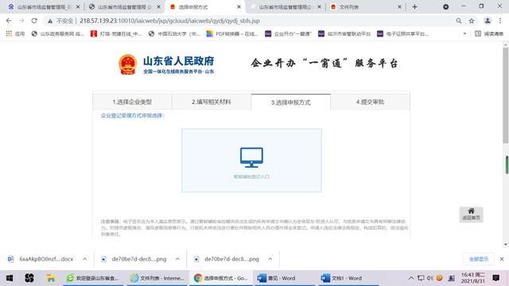This screenshot has height=286, width=509.
Task: Switch to the 文件列表 Internet Explorer window
Action: pyautogui.click(x=157, y=278)
